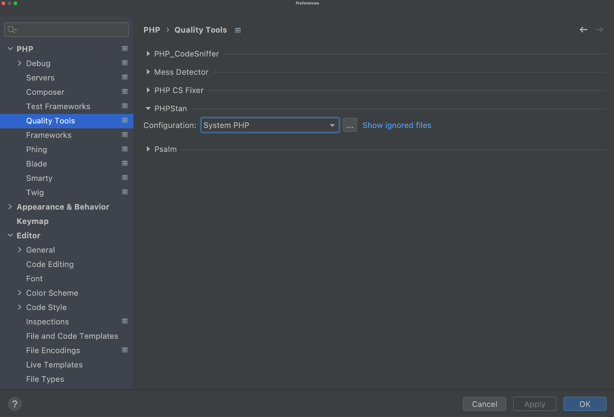Click the forward navigation arrow icon

(599, 30)
